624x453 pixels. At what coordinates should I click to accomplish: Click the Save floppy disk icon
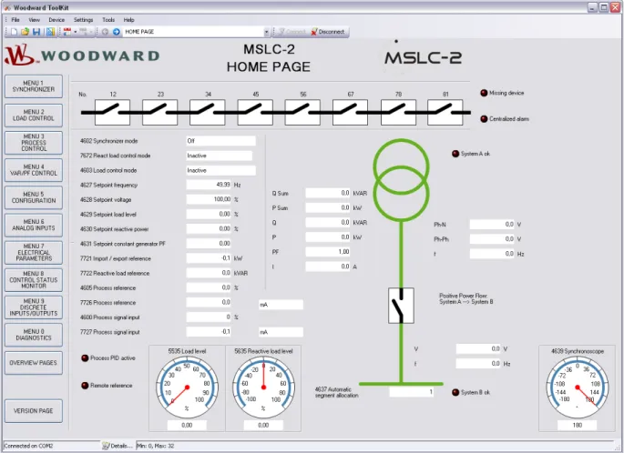point(36,32)
